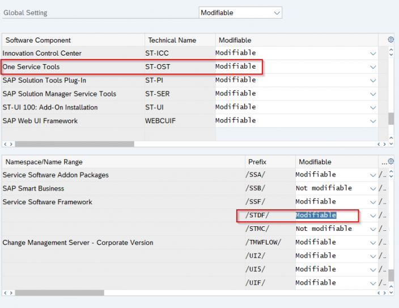Click the highlighted Modifiable value for /STDF/

(x=316, y=216)
